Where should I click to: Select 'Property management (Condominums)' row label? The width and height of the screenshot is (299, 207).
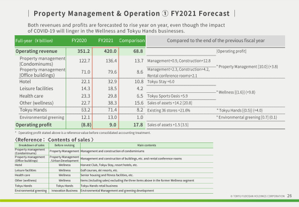[x=42, y=61]
